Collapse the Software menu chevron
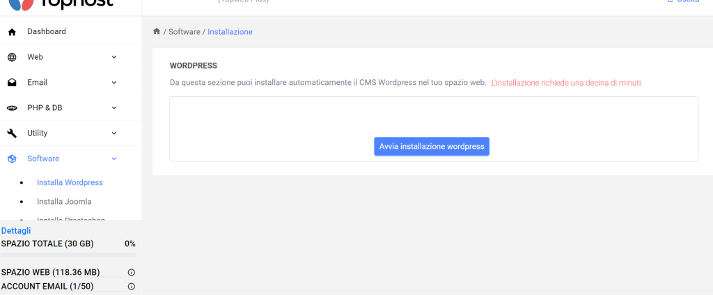This screenshot has width=713, height=295. [114, 159]
